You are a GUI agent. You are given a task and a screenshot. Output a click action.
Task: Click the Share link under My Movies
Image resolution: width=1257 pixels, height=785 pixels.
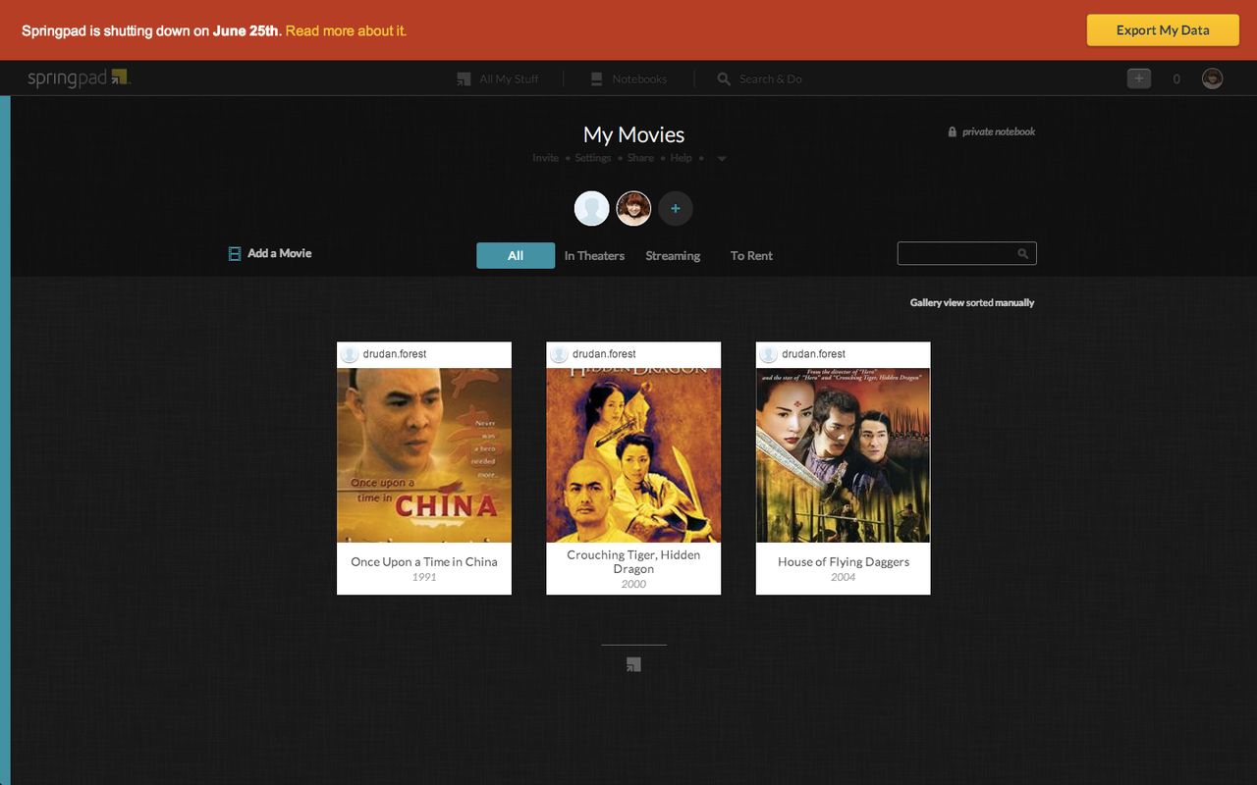tap(640, 158)
